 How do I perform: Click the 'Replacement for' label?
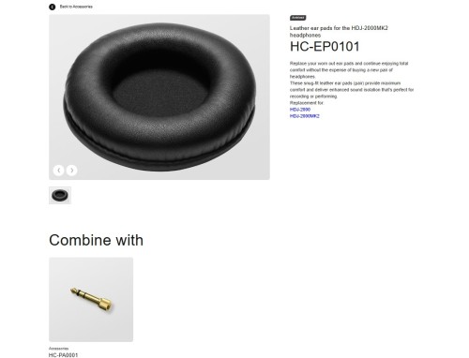click(307, 103)
